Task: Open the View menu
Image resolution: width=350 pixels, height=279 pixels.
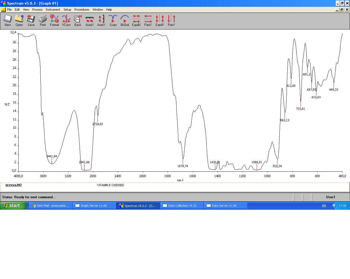Action: [26, 10]
